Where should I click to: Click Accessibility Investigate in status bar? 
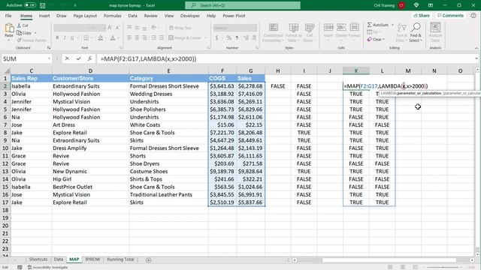(x=47, y=267)
